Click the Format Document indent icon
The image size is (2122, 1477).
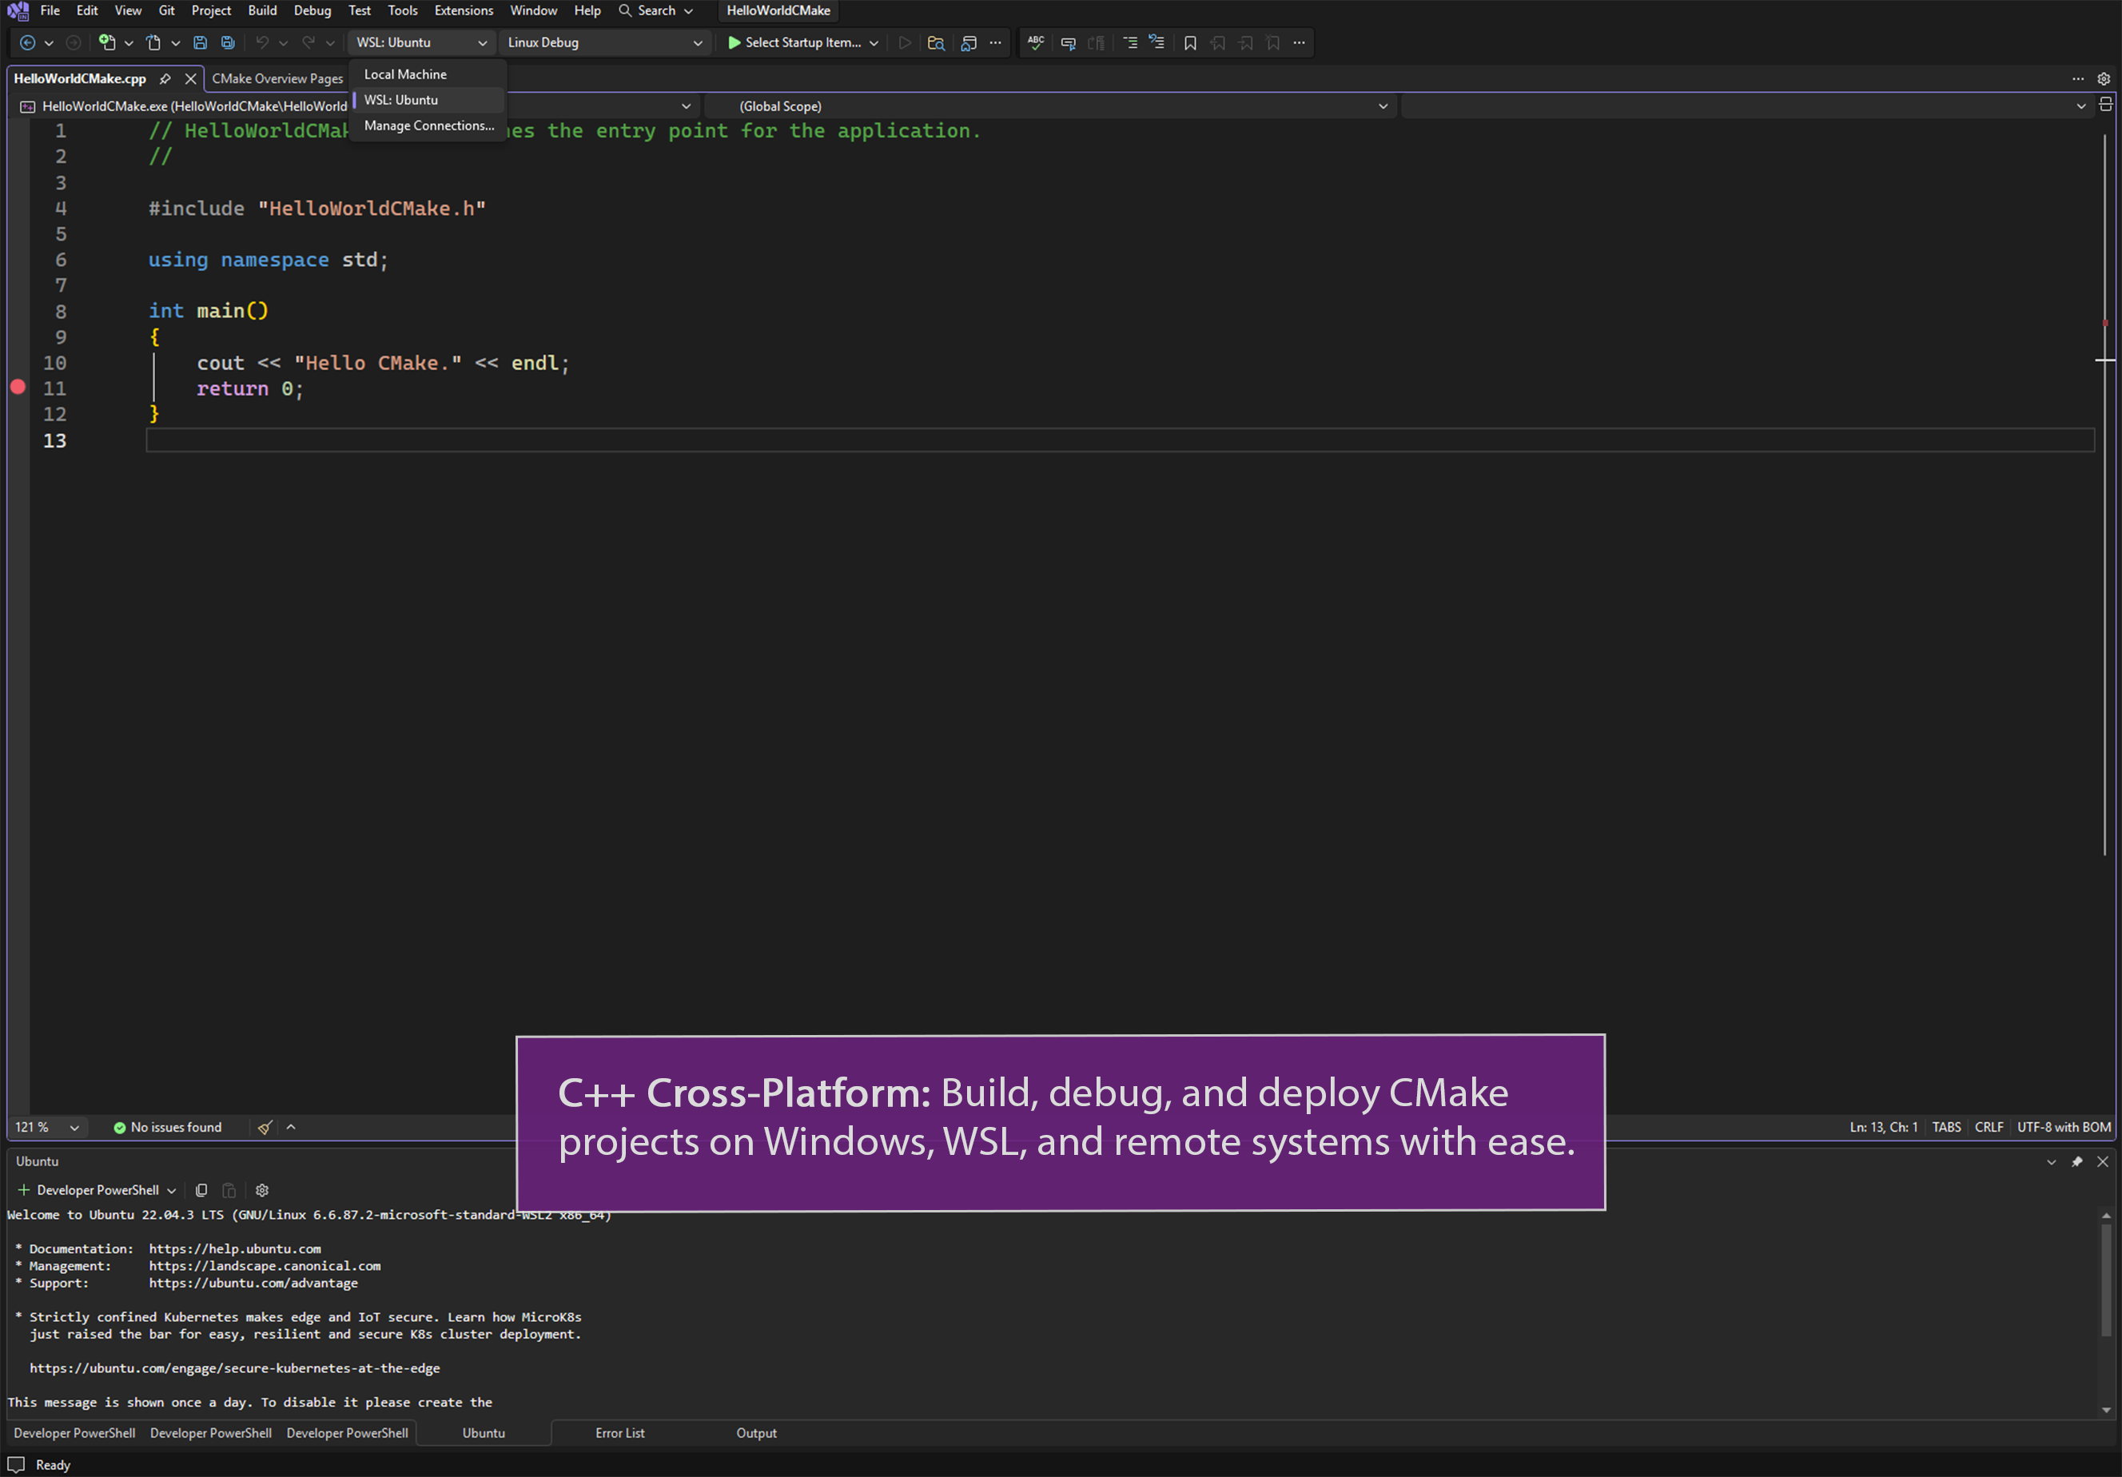click(1129, 42)
